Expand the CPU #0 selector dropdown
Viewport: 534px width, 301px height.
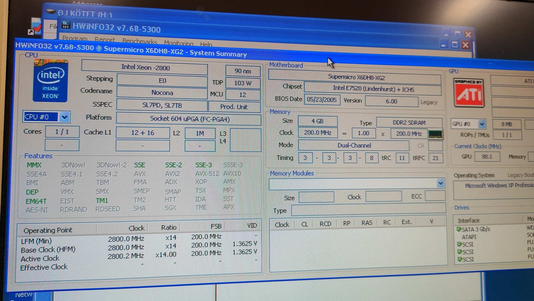64,117
